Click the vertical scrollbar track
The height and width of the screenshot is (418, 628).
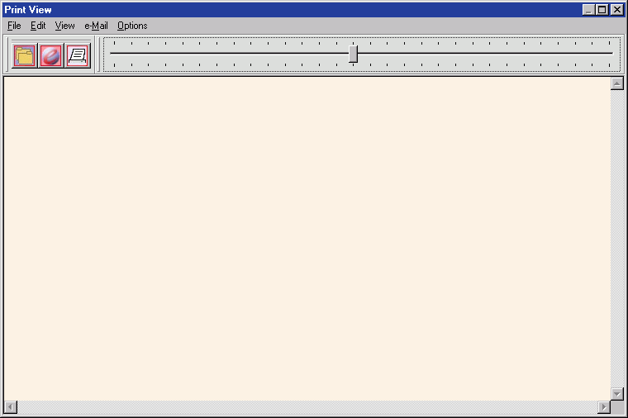coord(617,240)
